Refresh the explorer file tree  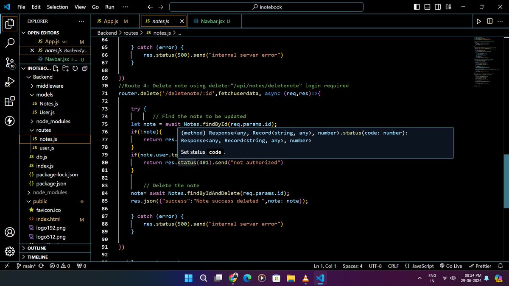pos(75,68)
